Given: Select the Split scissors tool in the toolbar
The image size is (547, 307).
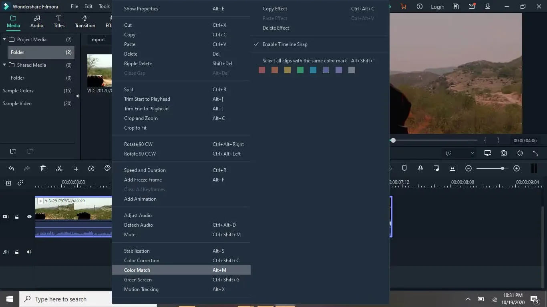Looking at the screenshot, I should pos(59,168).
